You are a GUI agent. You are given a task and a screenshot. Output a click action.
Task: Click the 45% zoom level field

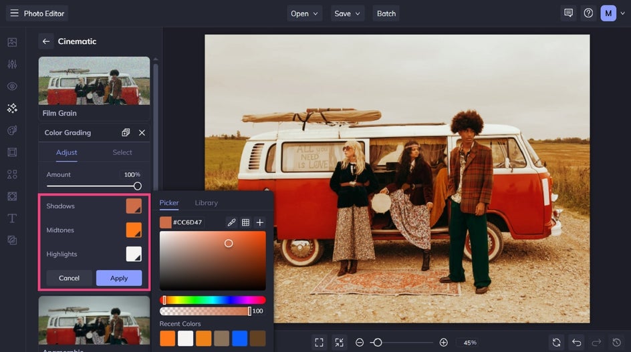click(x=470, y=343)
